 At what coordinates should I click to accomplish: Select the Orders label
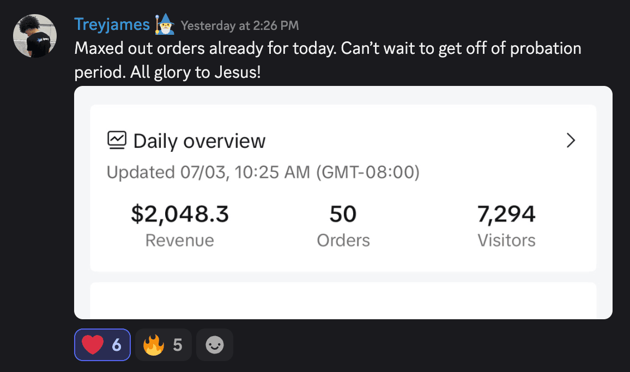pyautogui.click(x=343, y=240)
